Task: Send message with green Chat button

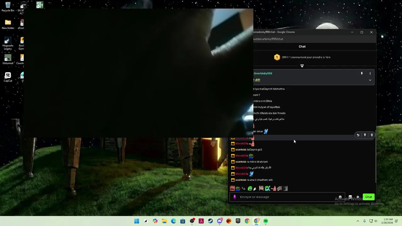Action: coord(369,197)
